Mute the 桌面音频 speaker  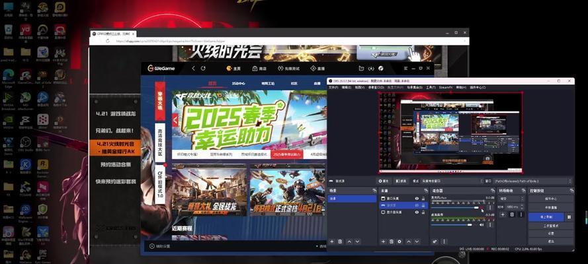482,225
